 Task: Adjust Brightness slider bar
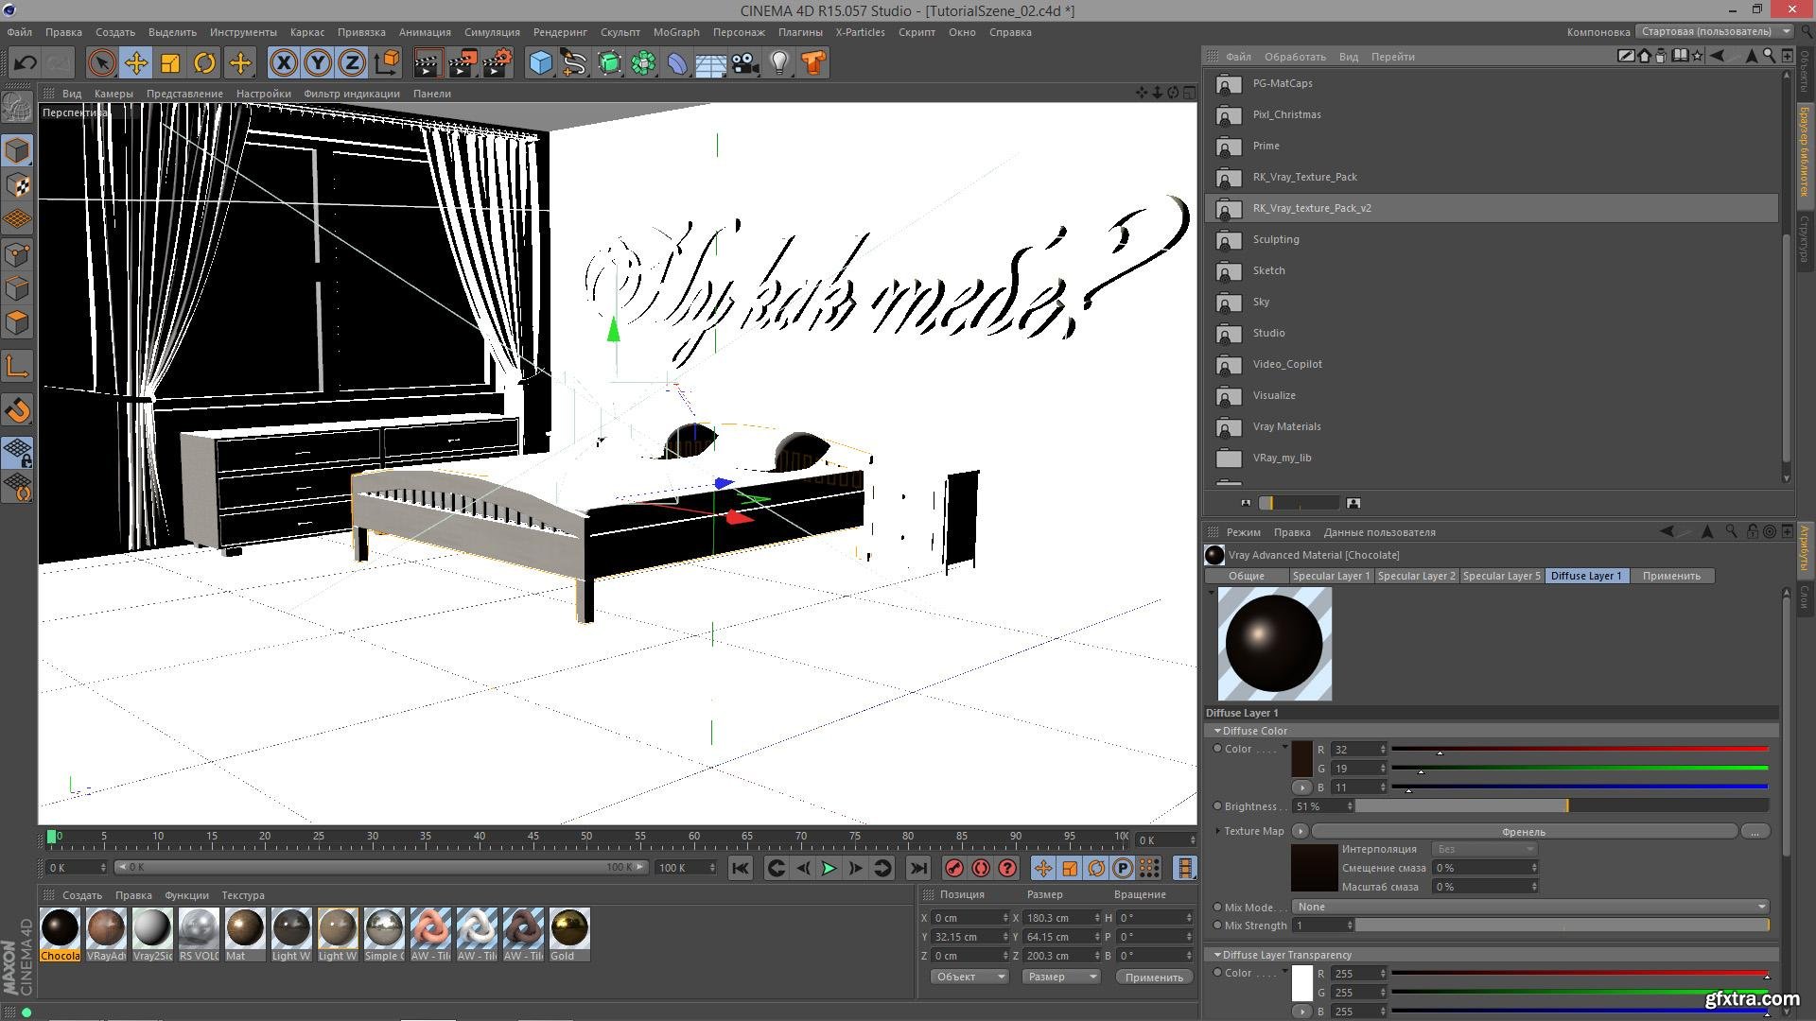(x=1562, y=806)
